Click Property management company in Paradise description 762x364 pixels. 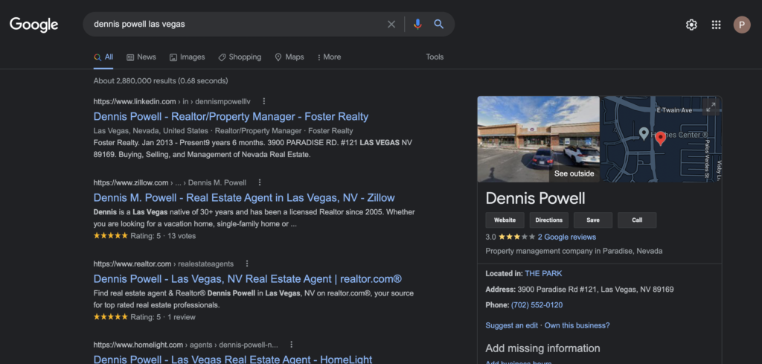tap(574, 252)
